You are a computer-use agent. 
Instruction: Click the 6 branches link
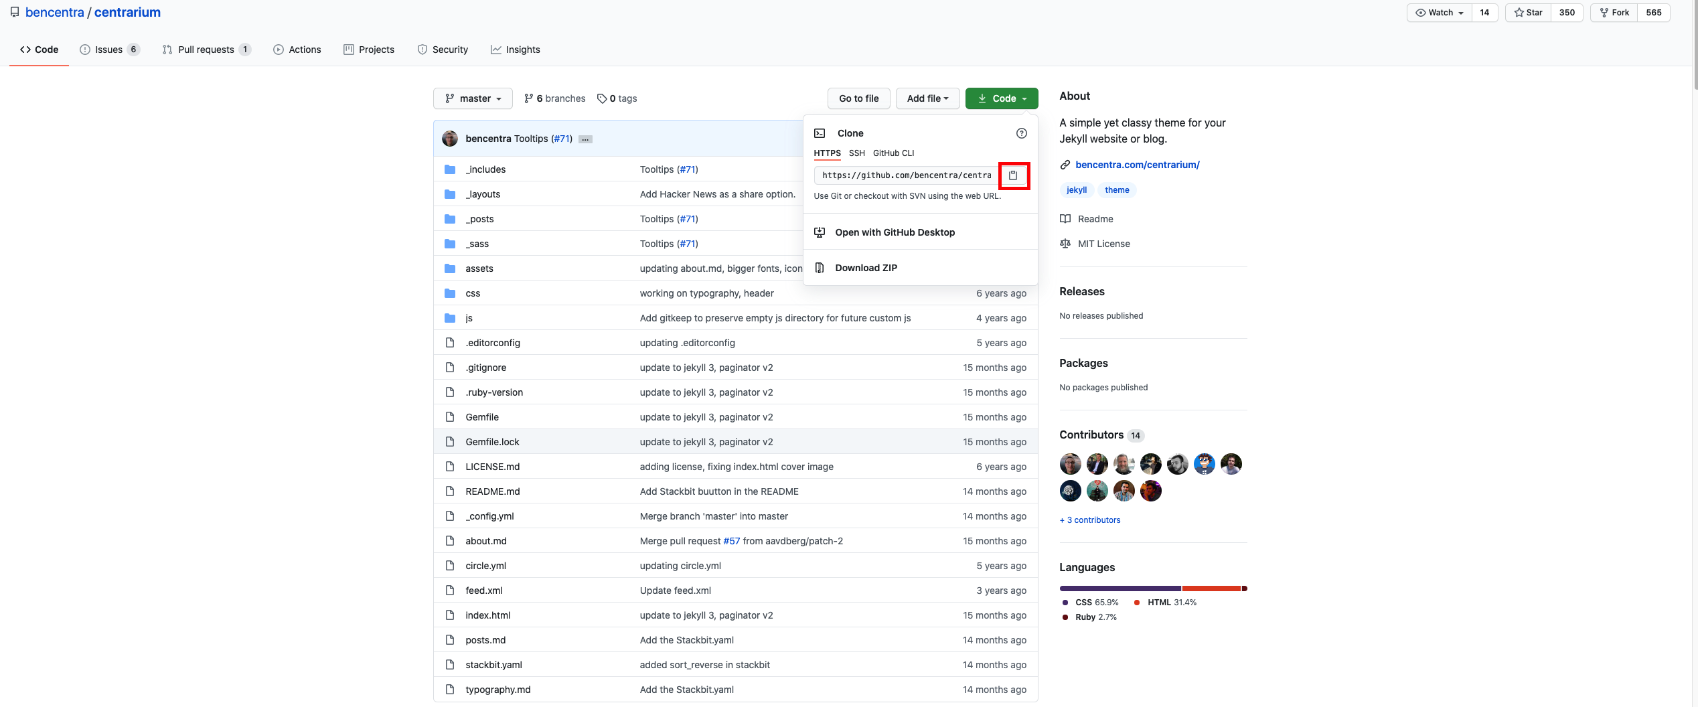tap(554, 98)
